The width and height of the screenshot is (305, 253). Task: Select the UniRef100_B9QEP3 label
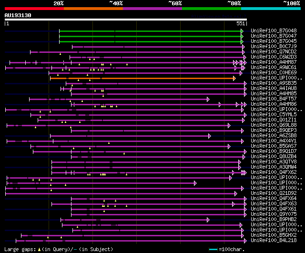coord(274,131)
